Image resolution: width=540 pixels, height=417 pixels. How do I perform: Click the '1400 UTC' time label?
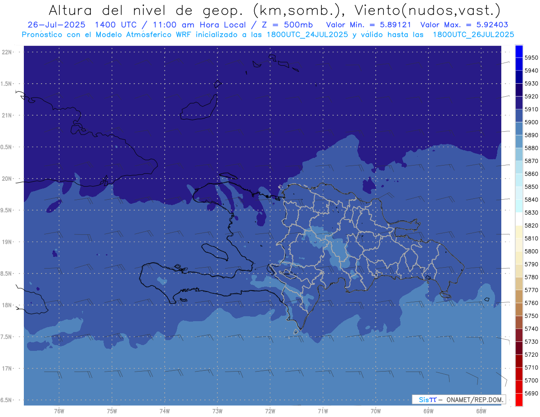tap(116, 25)
